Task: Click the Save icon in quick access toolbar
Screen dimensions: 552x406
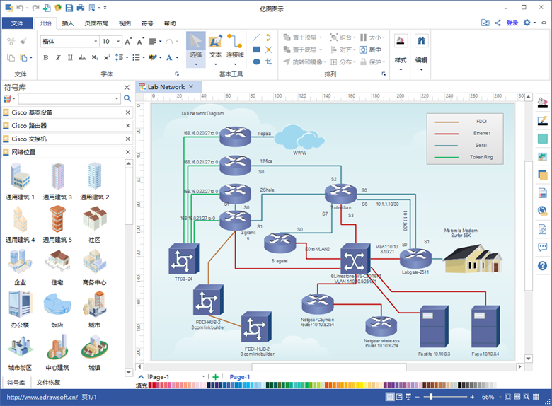Action: coord(69,8)
